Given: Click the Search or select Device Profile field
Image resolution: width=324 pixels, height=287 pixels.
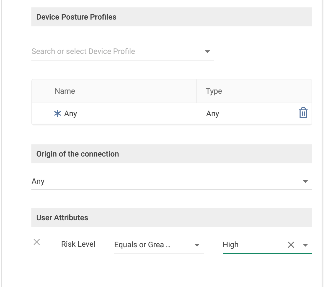Looking at the screenshot, I should pos(116,52).
